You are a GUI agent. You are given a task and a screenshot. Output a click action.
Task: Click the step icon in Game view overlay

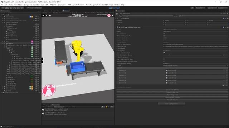pos(50,16)
